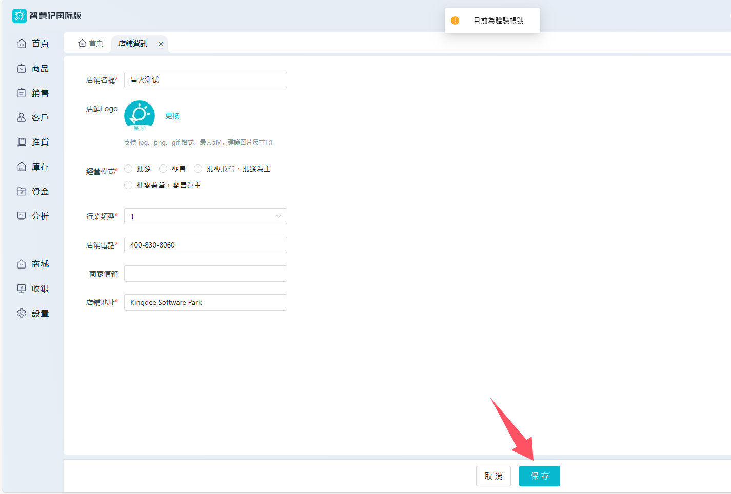This screenshot has width=731, height=494.
Task: Open 設置 settings gear
Action: click(x=33, y=314)
